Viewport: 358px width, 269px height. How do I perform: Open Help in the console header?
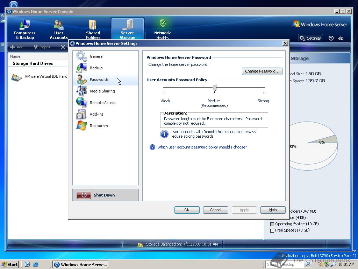click(336, 38)
